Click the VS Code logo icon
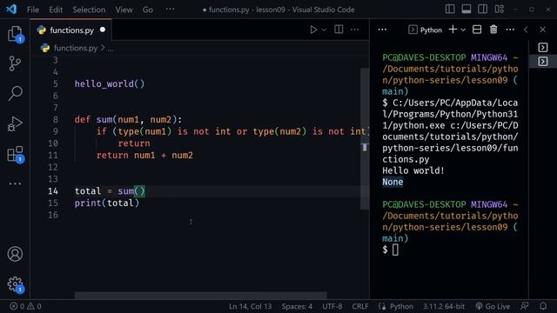This screenshot has width=557, height=313. coord(11,10)
